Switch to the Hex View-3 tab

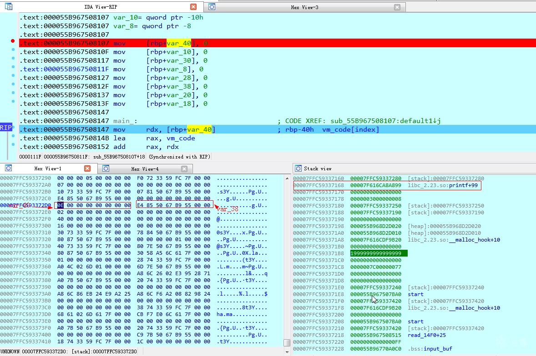pyautogui.click(x=304, y=7)
